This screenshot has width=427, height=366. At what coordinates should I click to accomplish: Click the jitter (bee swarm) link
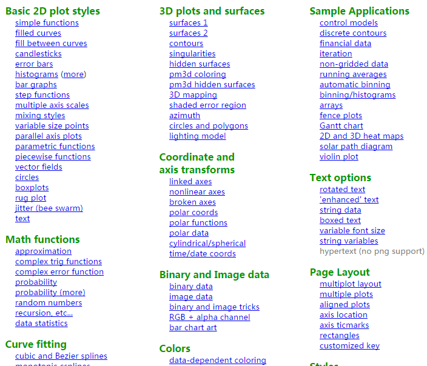pos(49,208)
